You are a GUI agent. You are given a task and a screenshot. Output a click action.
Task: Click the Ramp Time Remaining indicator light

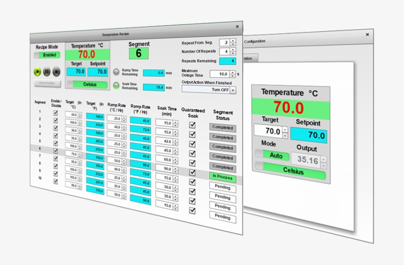[117, 72]
